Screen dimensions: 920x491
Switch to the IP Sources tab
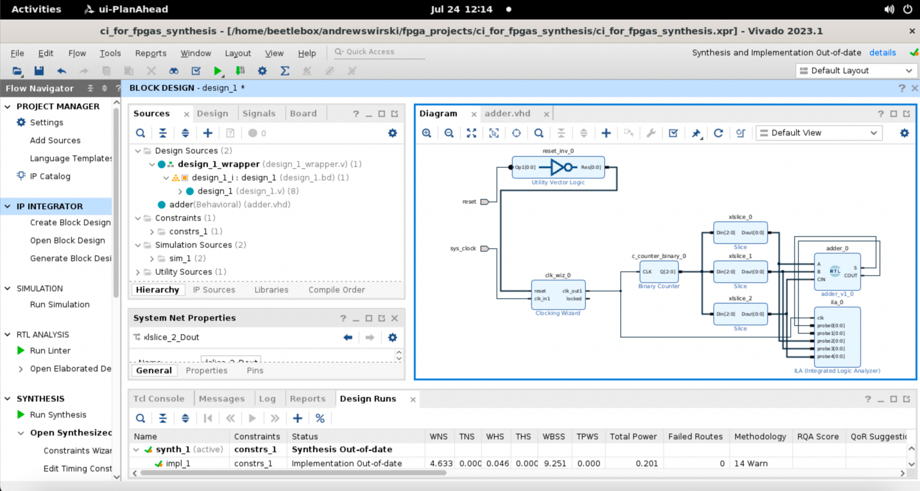(x=214, y=289)
